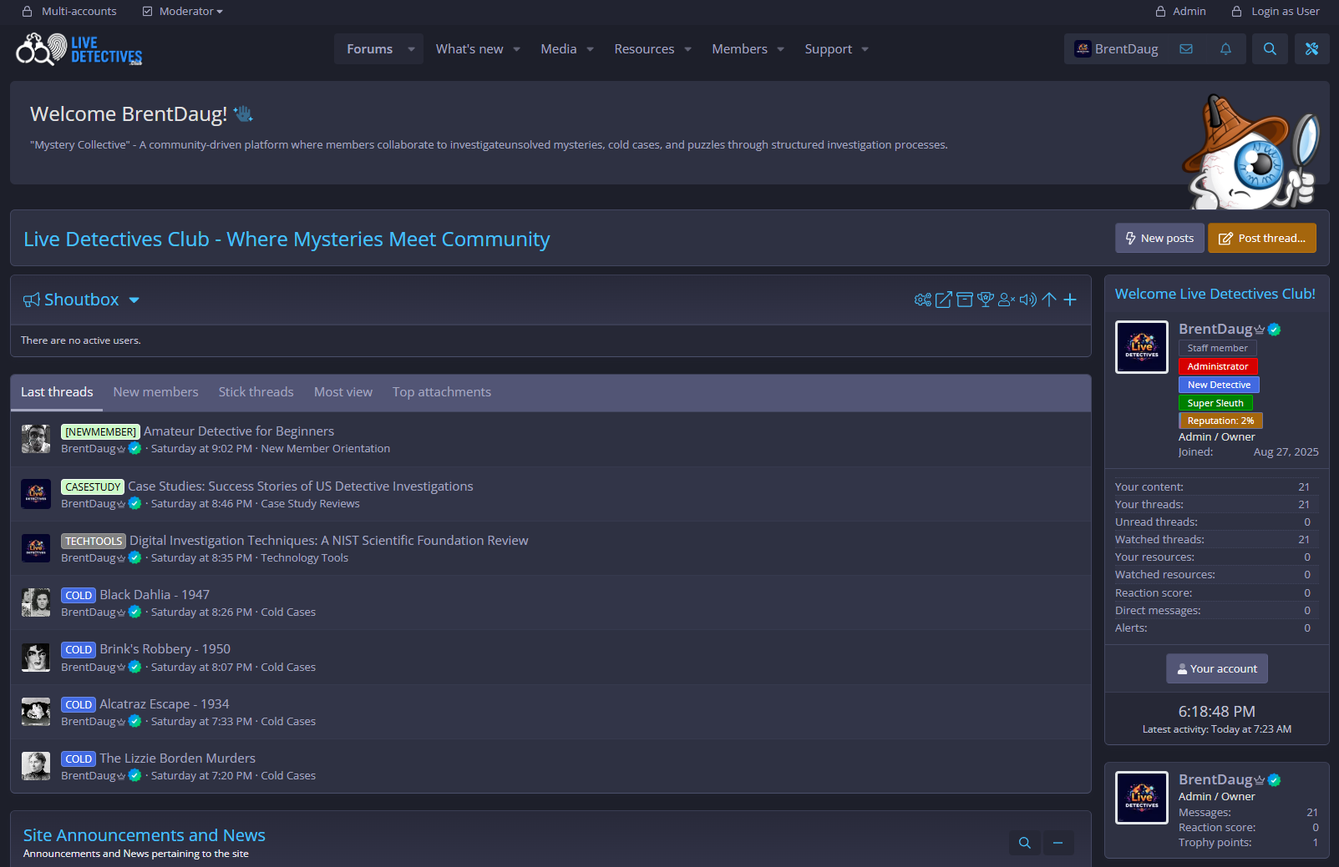The height and width of the screenshot is (867, 1339).
Task: Open the Shoutbox archive icon
Action: click(965, 300)
